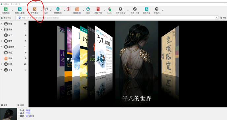Expand the 书号 (Identifiers) tree category

(x=2, y=70)
